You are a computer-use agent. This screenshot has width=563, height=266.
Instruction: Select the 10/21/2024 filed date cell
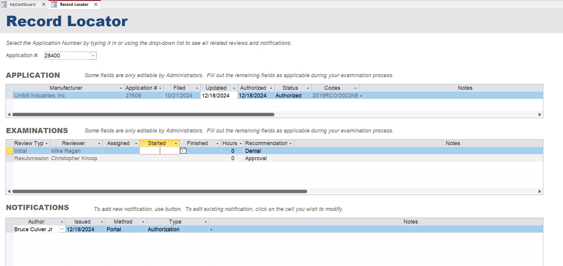pos(182,96)
